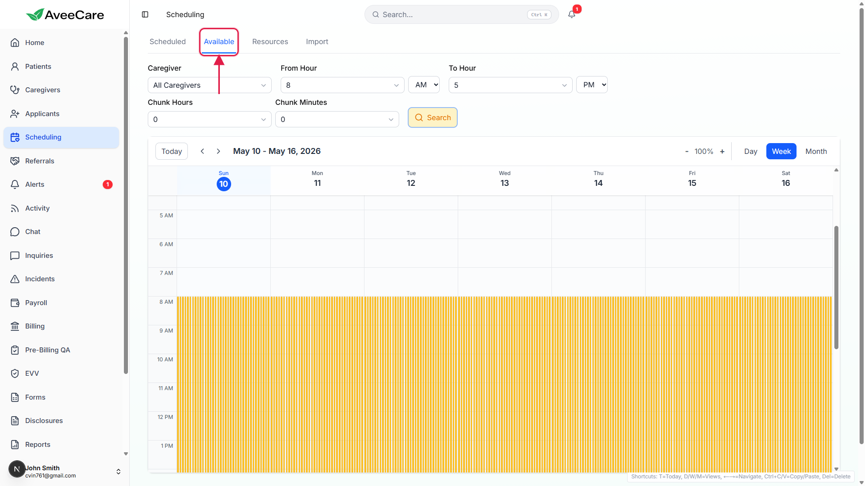Click the EVV shield icon
Screen dimensions: 865x486
[15, 373]
